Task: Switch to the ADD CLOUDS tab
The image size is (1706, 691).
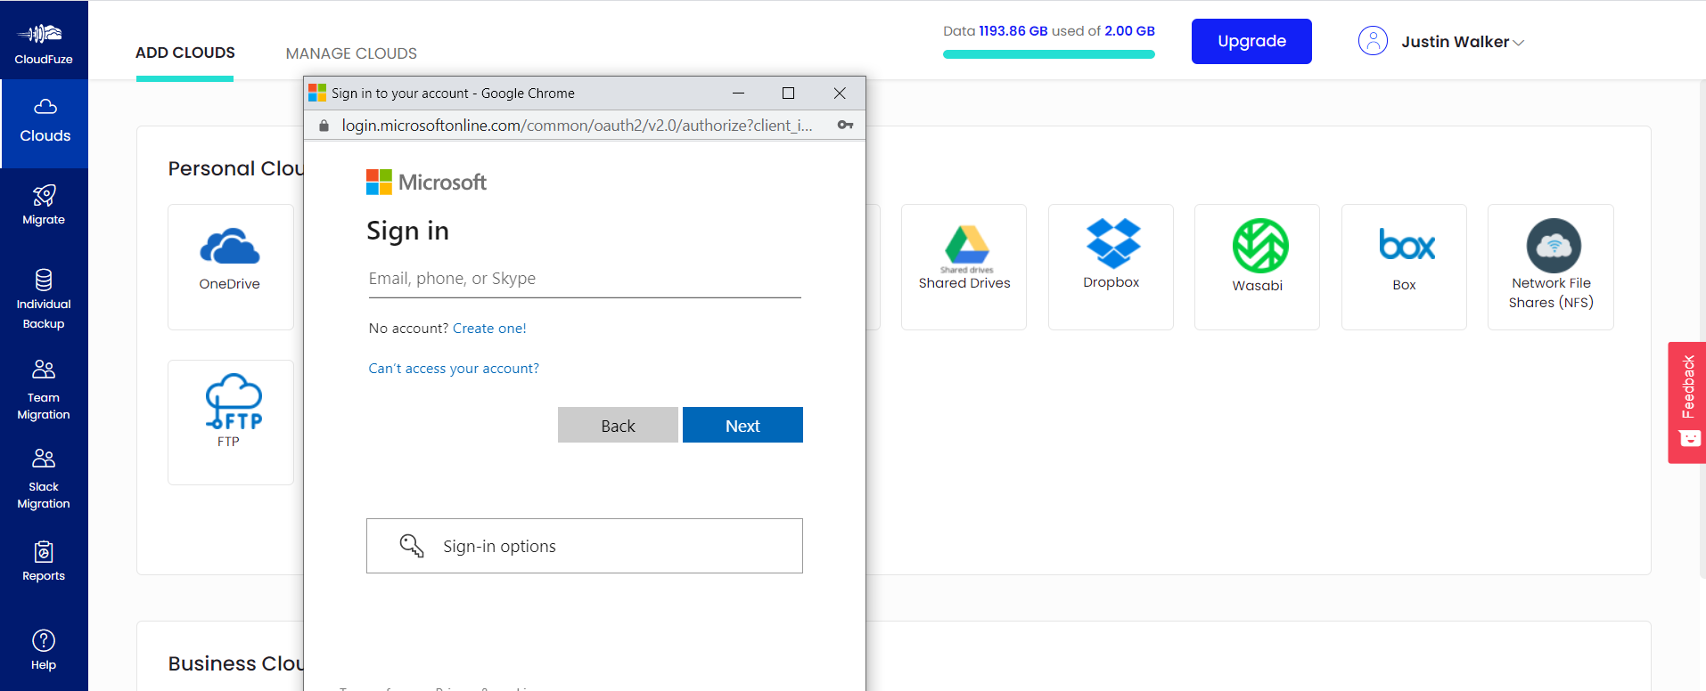Action: [185, 53]
